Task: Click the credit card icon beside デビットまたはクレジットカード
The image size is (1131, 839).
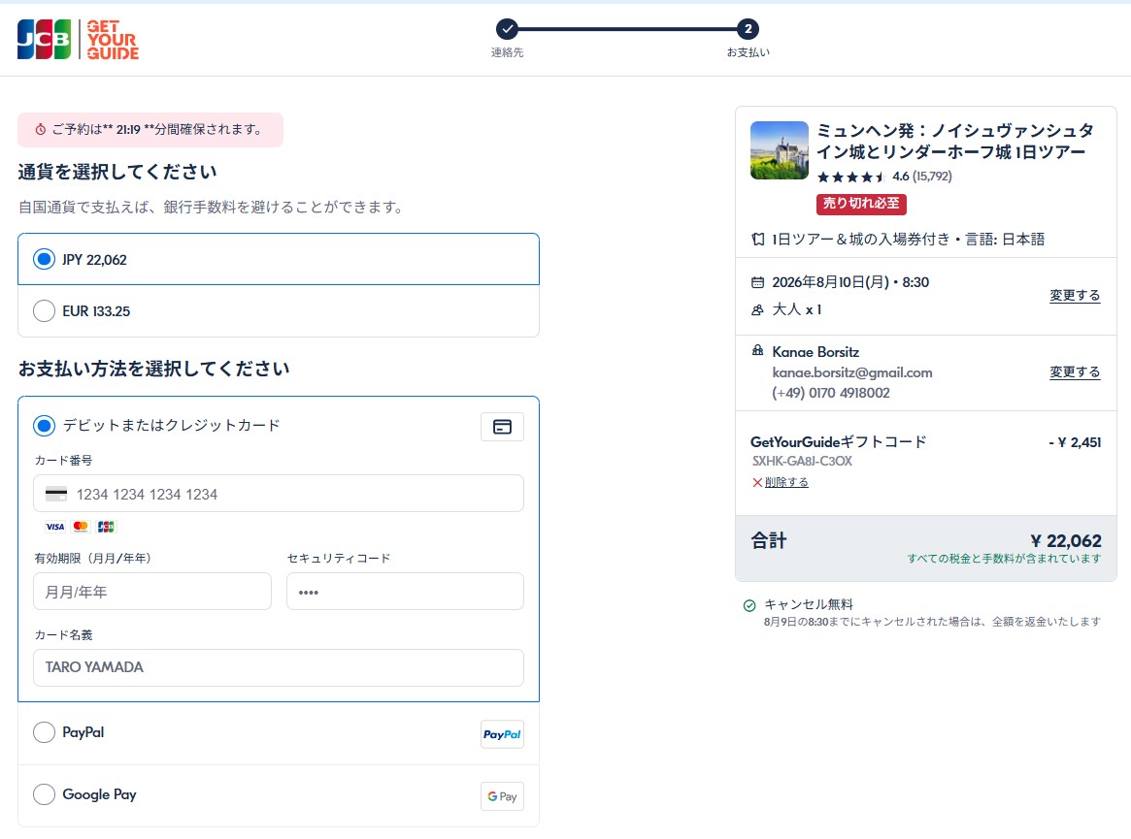Action: point(502,427)
